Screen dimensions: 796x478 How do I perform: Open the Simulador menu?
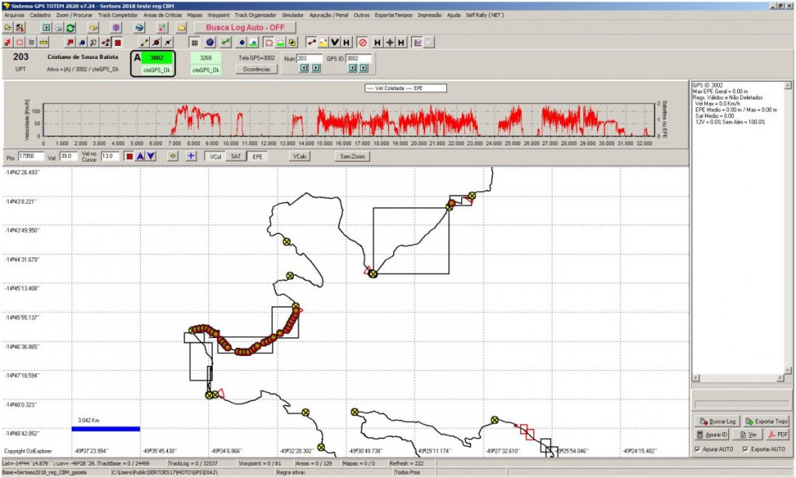[293, 15]
